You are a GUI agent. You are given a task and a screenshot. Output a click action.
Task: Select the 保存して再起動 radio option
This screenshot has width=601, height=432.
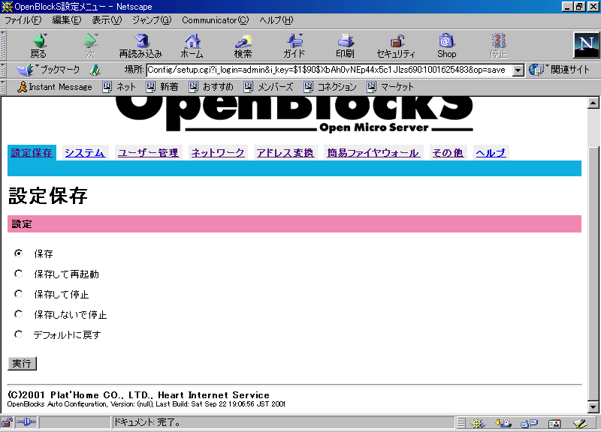click(18, 274)
